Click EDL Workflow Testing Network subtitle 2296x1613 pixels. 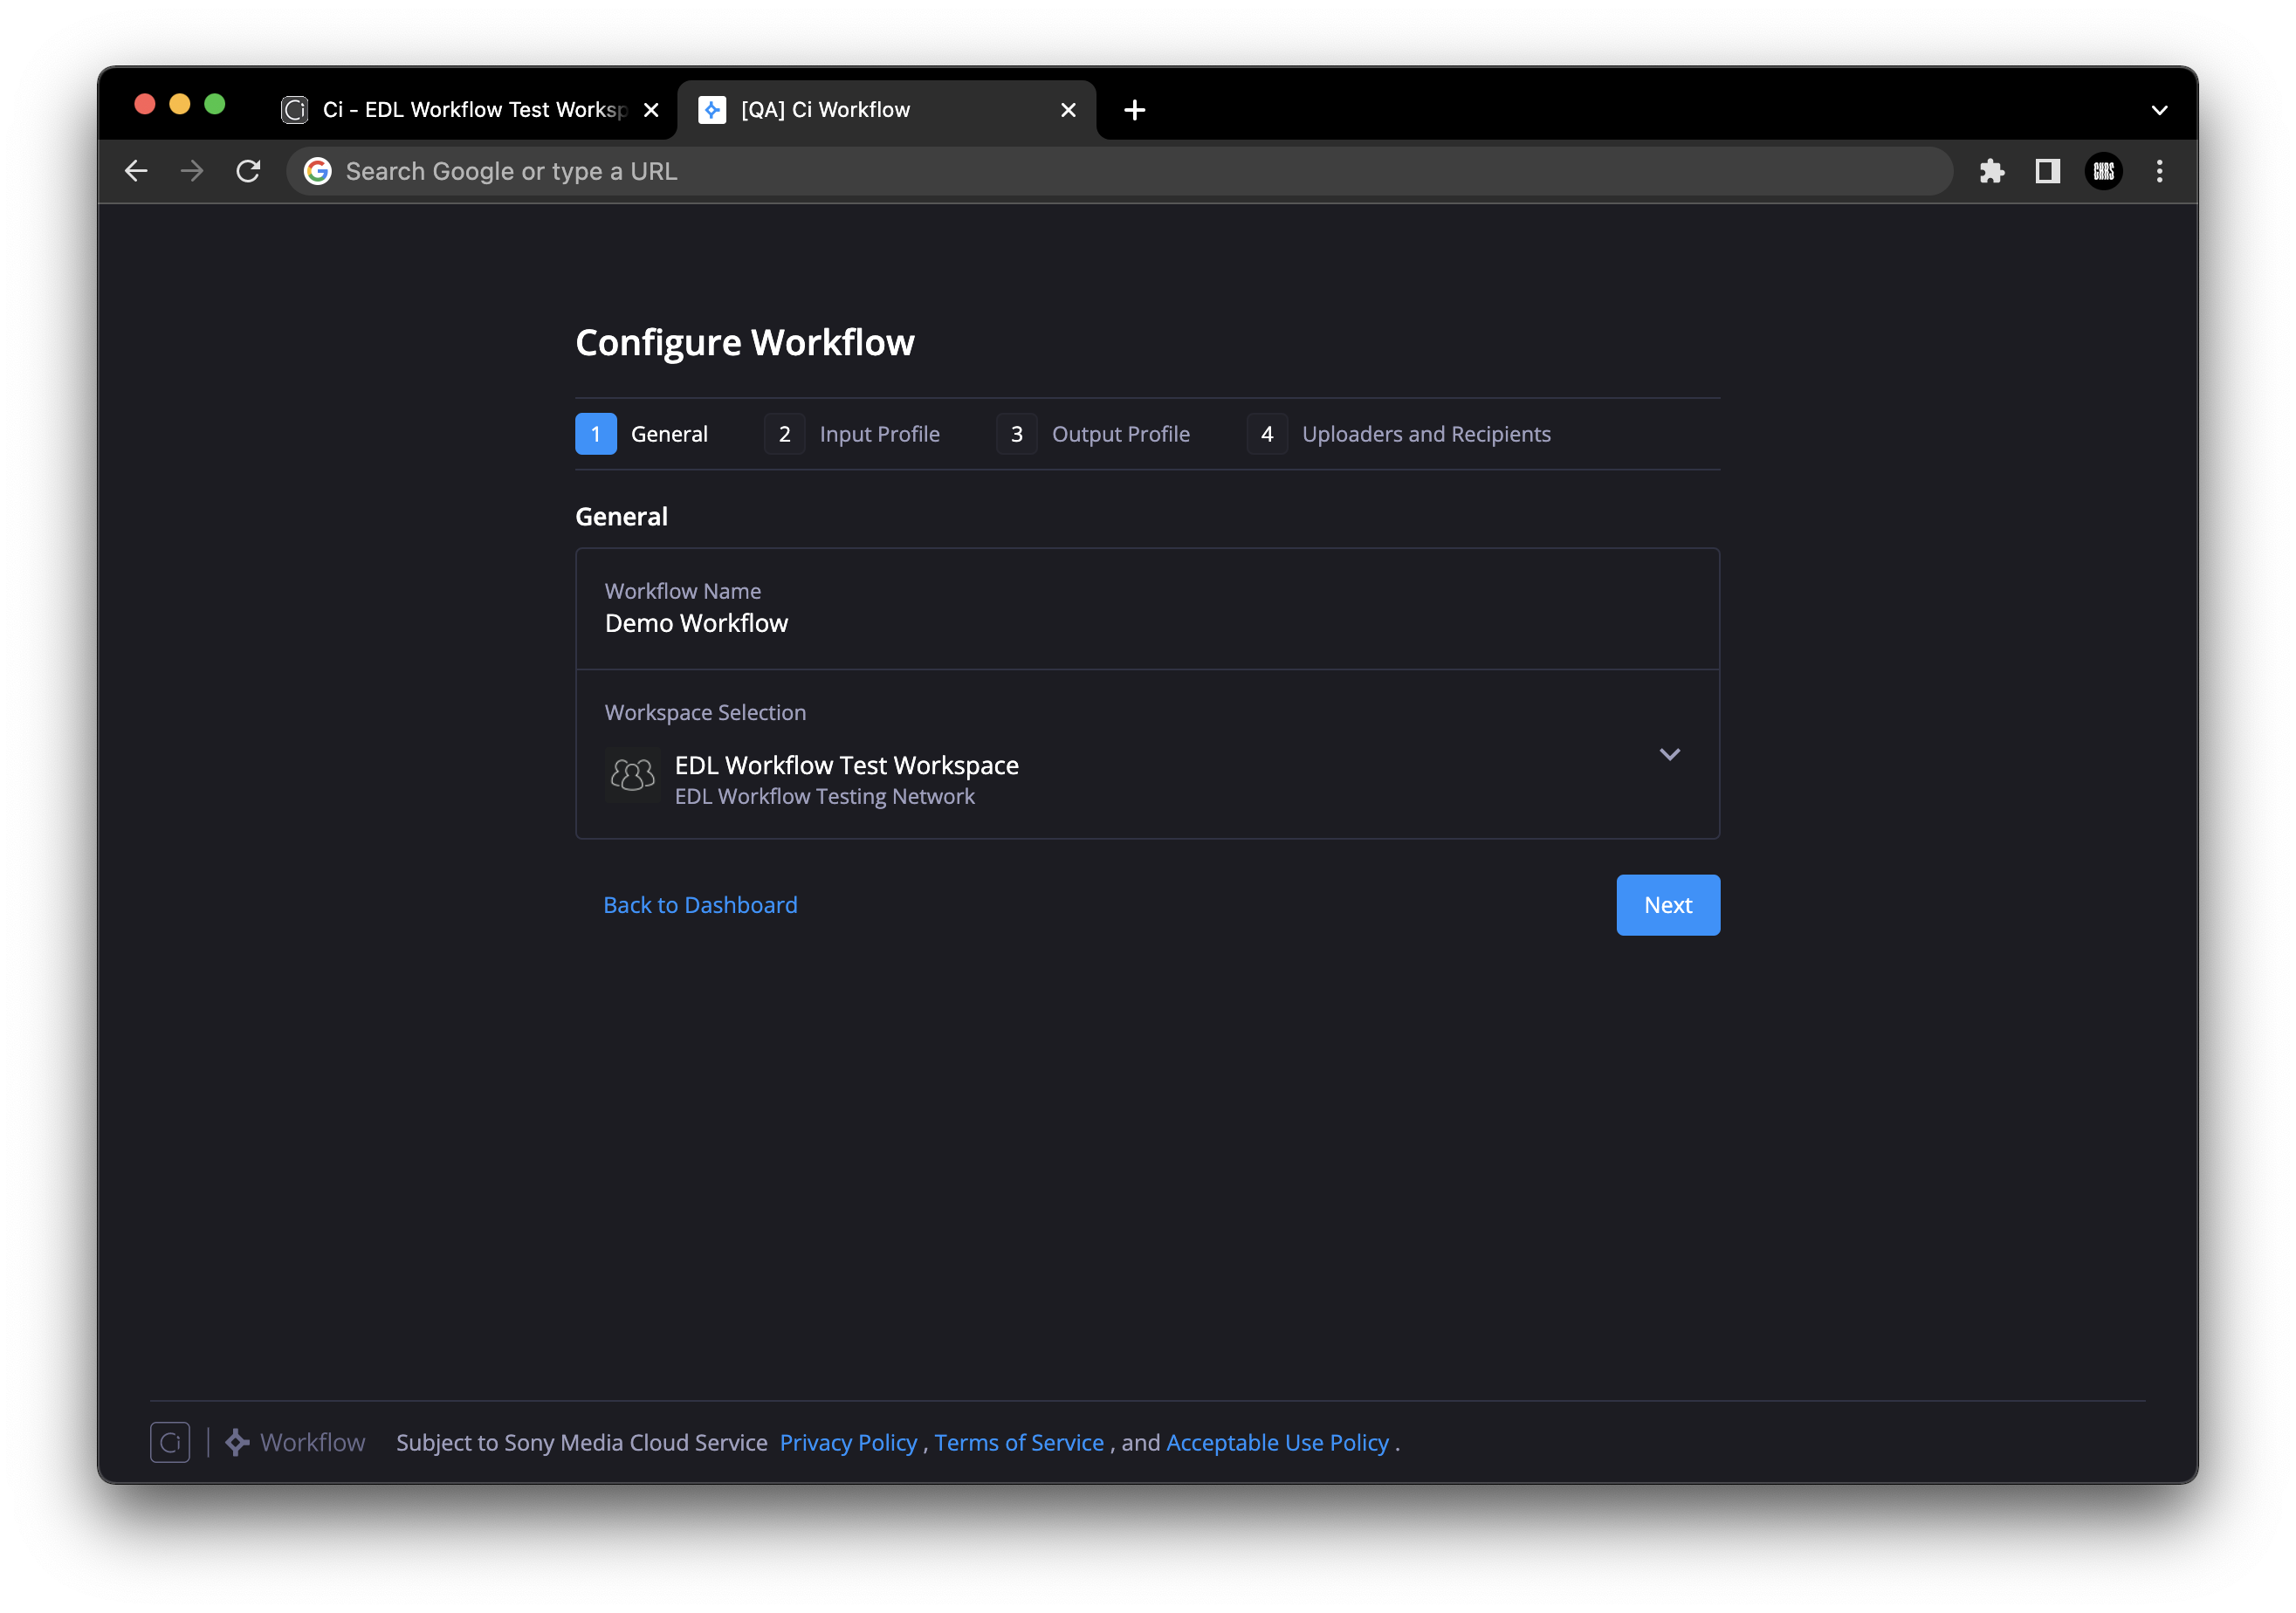point(824,796)
